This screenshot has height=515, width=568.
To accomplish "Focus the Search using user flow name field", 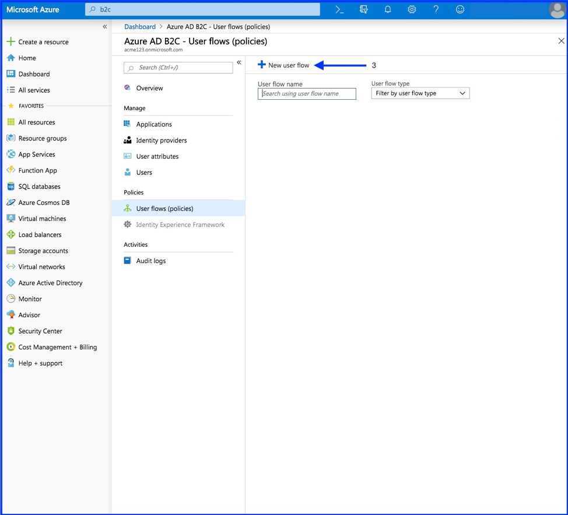I will pos(307,93).
